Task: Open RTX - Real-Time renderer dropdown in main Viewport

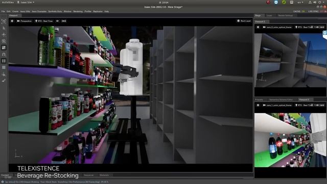Action: tap(44, 21)
